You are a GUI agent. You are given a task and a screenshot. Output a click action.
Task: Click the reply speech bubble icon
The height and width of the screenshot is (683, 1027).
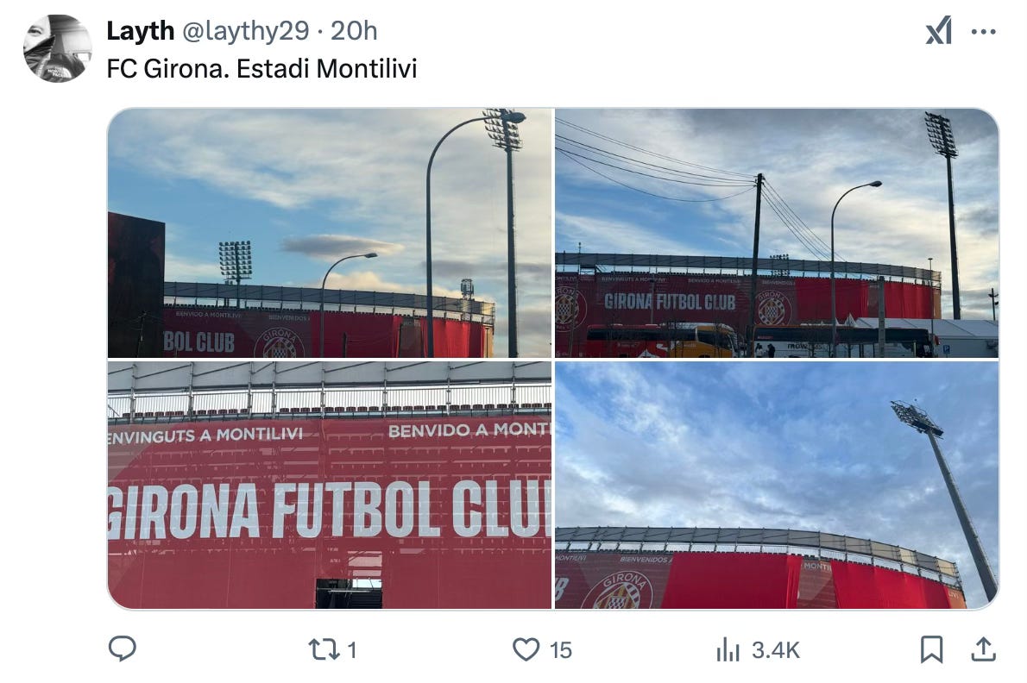point(122,649)
